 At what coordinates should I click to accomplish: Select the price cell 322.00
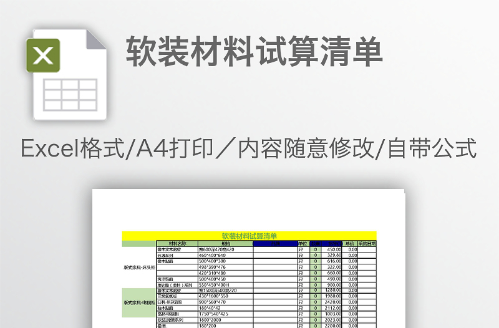click(331, 268)
